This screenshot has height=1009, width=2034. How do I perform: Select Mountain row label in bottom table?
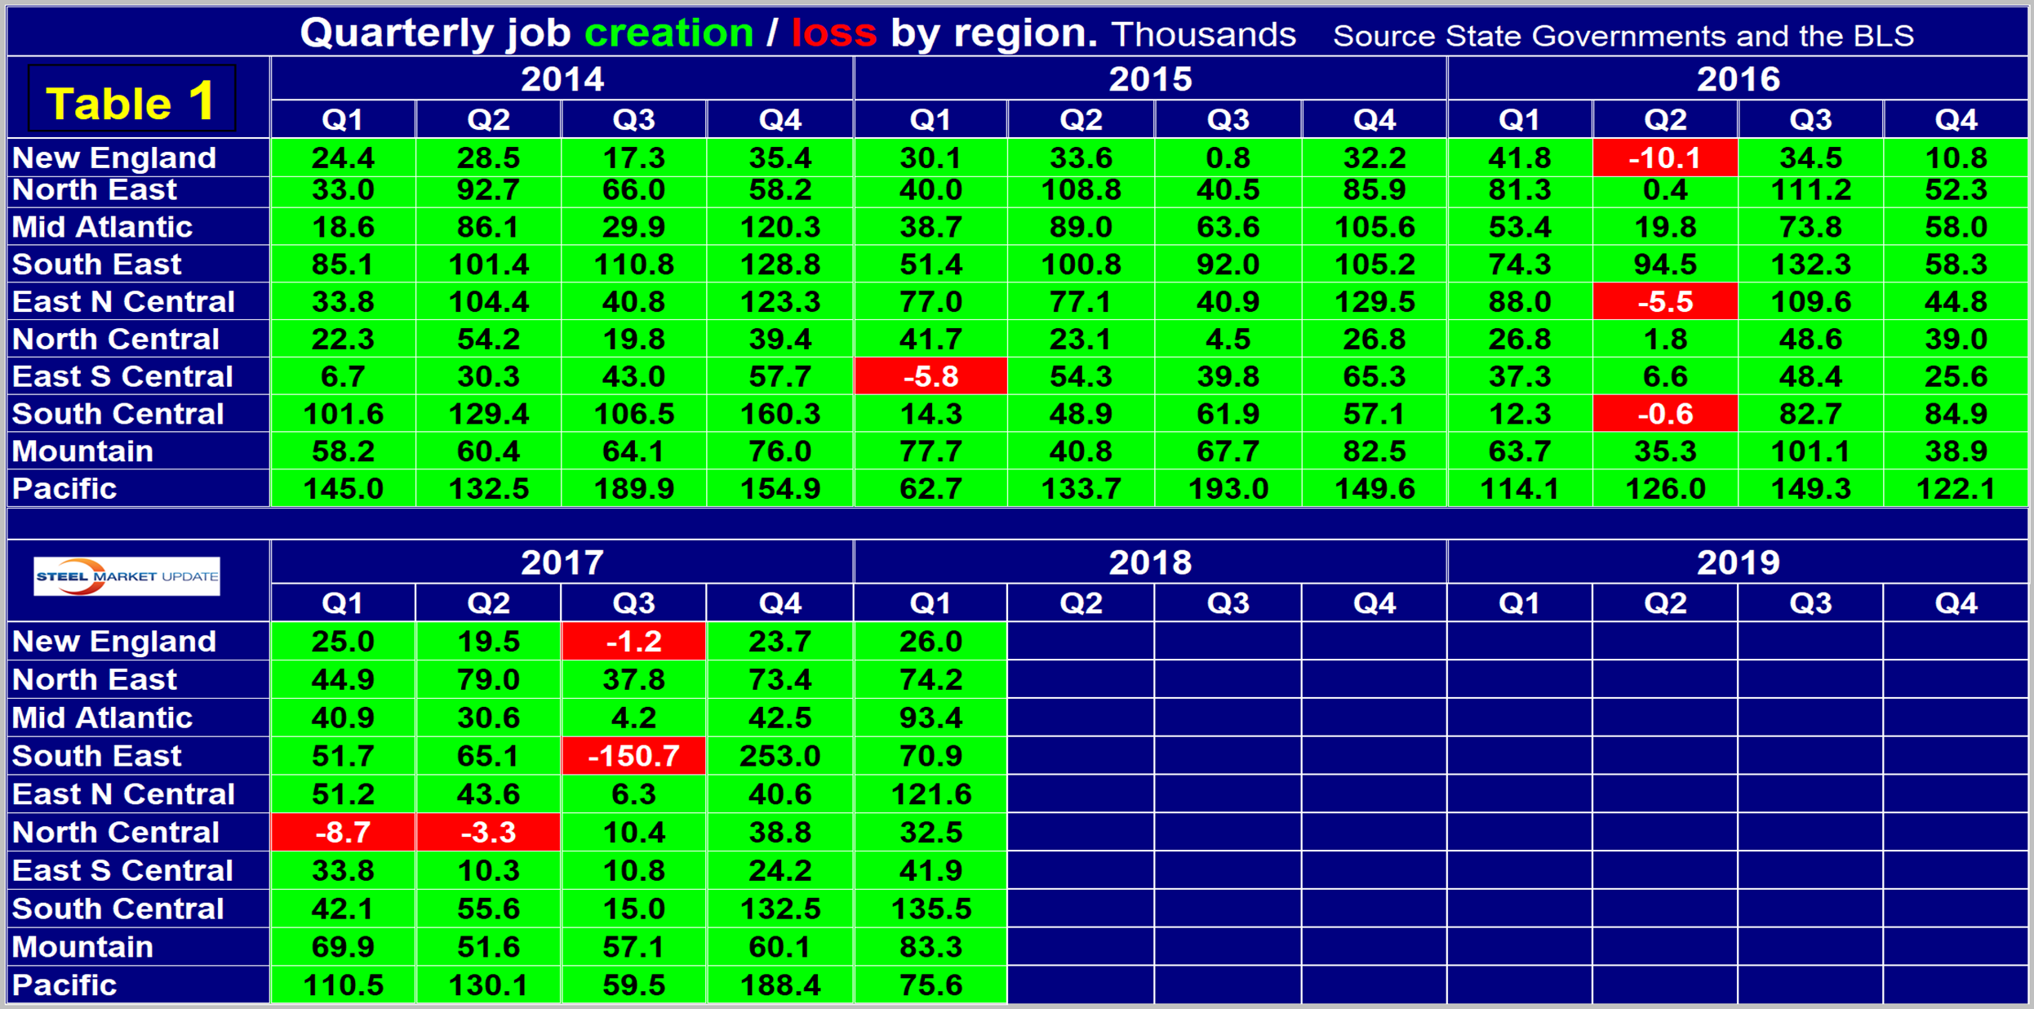coord(82,947)
